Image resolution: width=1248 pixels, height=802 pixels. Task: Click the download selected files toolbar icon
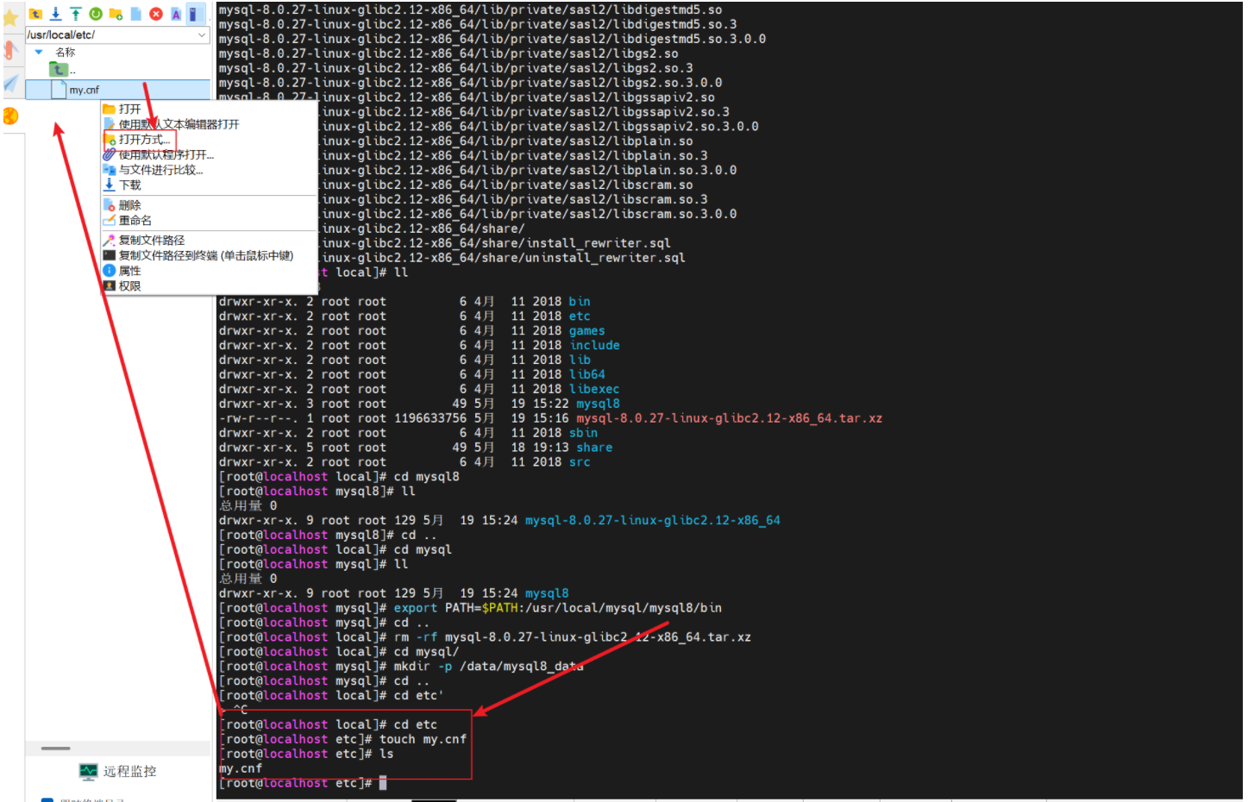[x=55, y=14]
